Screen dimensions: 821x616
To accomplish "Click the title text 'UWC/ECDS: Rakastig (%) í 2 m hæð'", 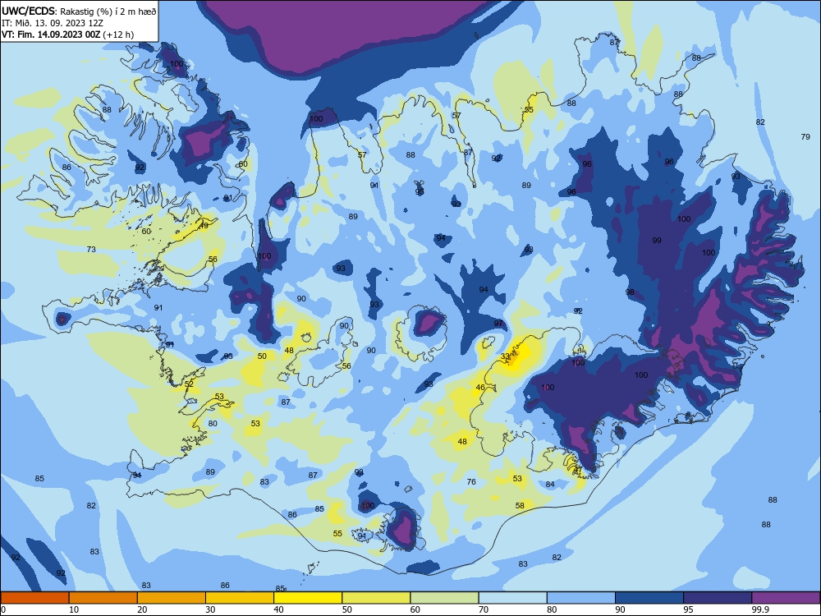I will pyautogui.click(x=79, y=11).
